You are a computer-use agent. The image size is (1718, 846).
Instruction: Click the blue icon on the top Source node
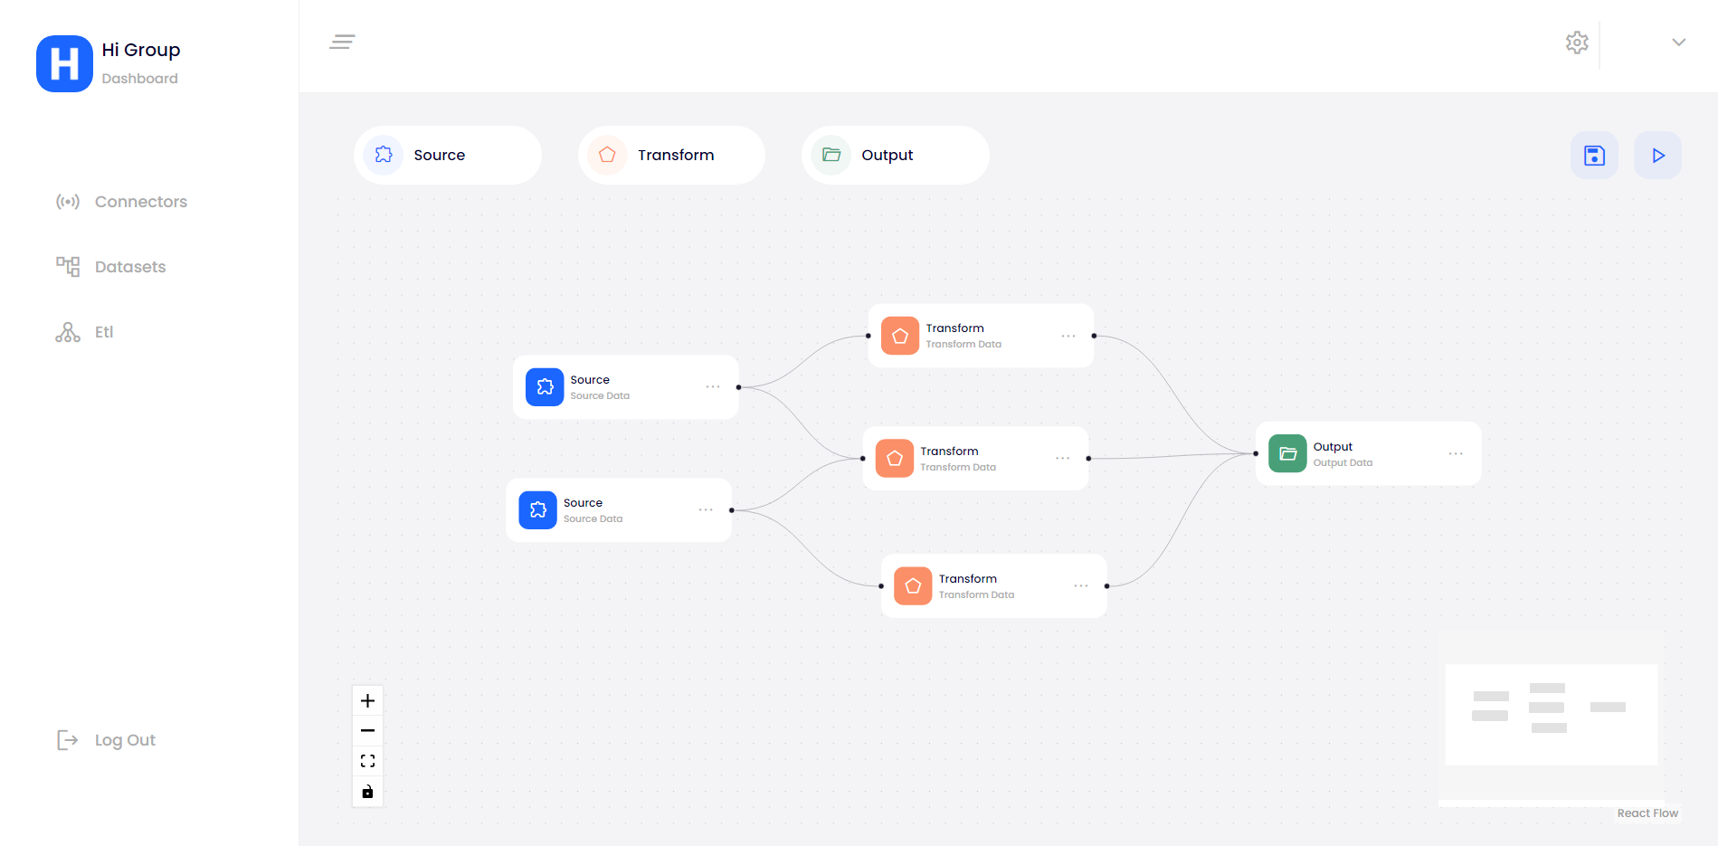pos(545,387)
